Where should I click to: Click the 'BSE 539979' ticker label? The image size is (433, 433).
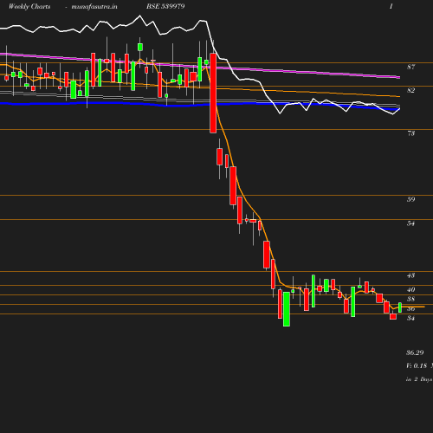point(165,6)
